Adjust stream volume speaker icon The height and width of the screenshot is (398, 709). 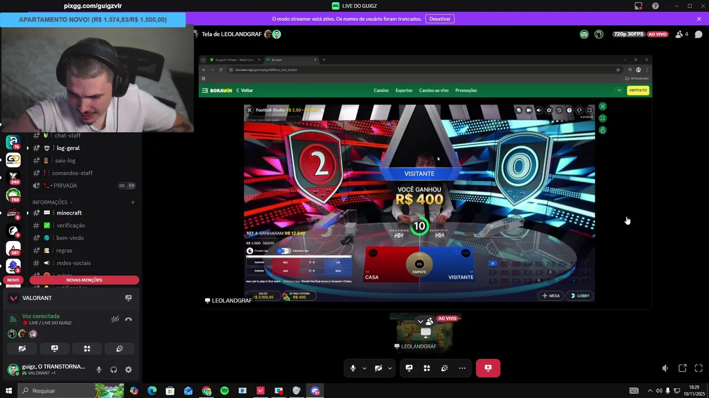pos(665,368)
